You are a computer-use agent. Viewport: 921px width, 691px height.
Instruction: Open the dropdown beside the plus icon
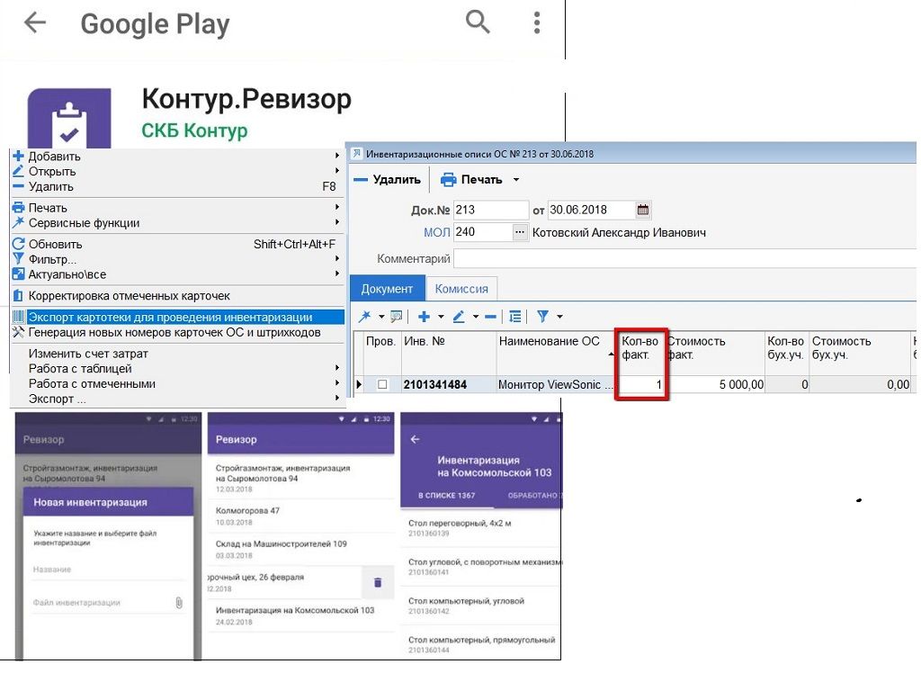[441, 317]
